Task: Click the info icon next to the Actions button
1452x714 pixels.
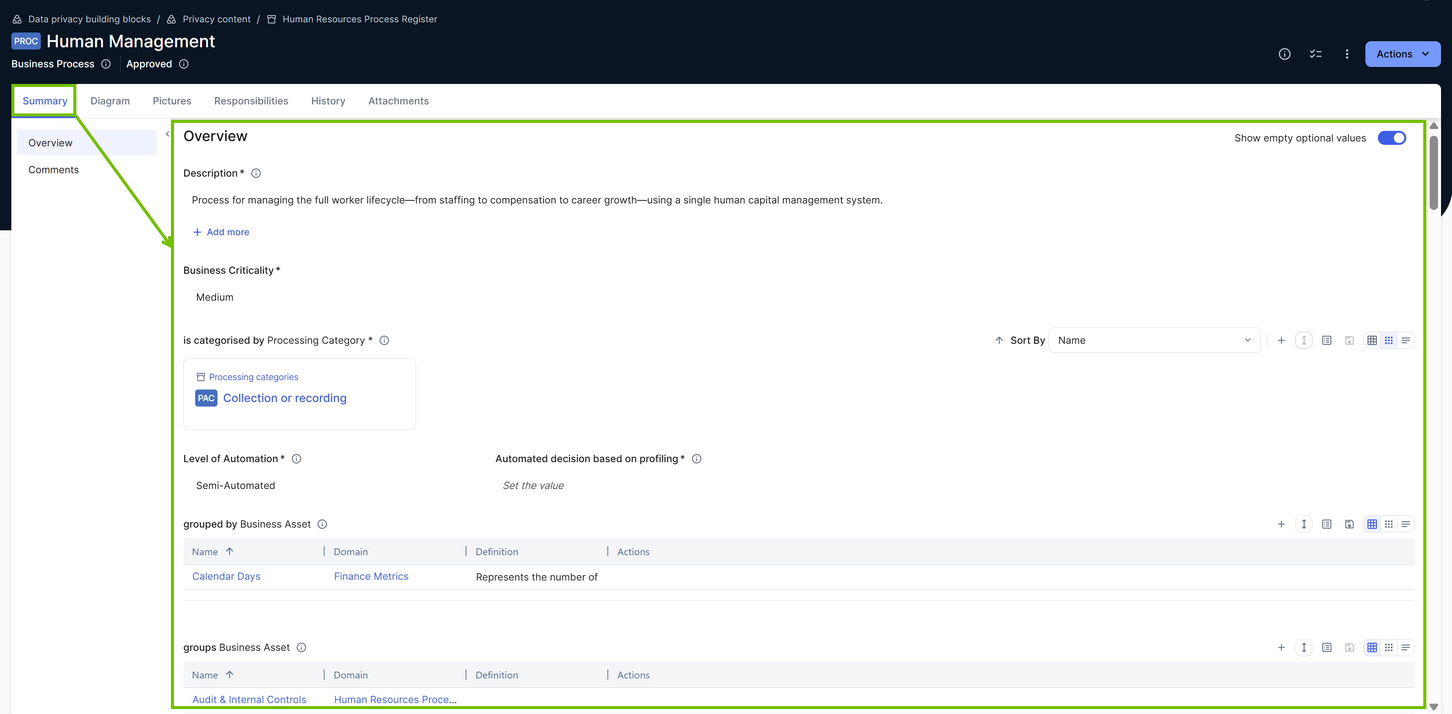Action: (x=1284, y=54)
